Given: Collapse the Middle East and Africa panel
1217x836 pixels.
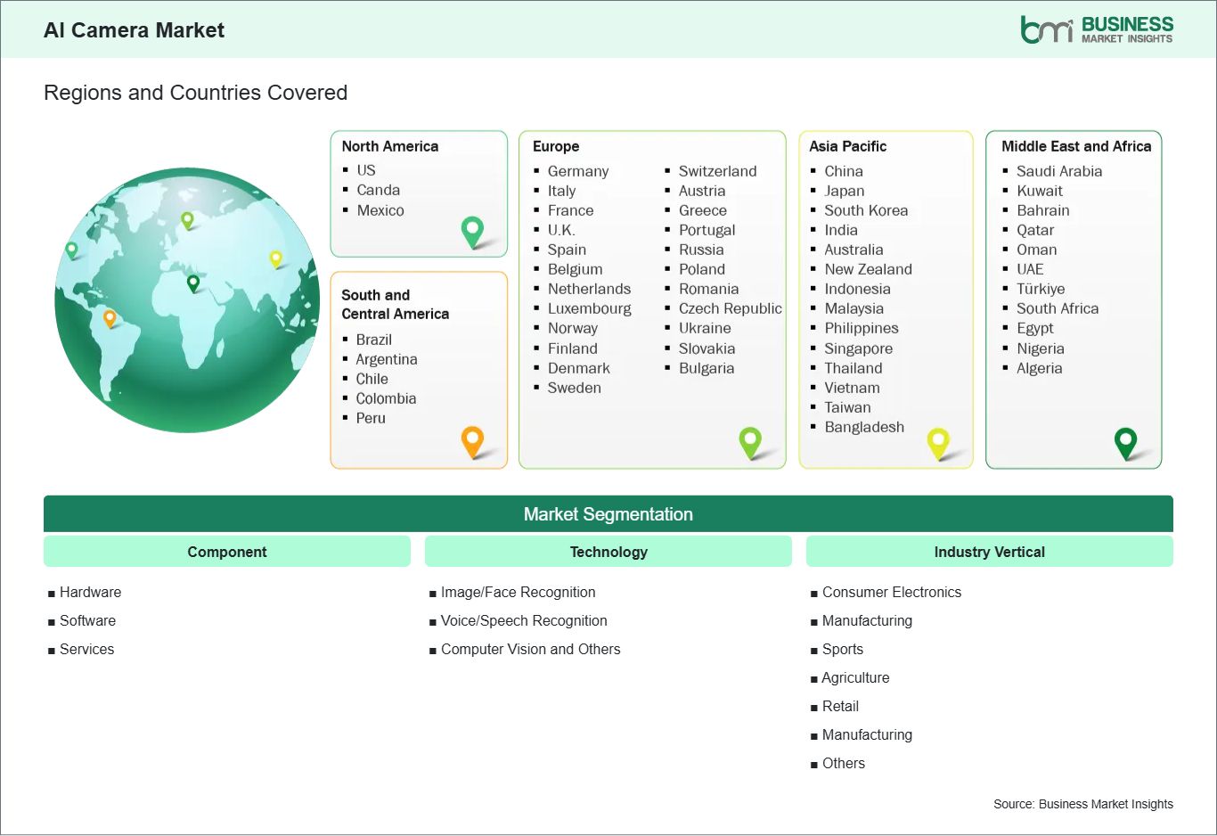Looking at the screenshot, I should pos(1074,146).
